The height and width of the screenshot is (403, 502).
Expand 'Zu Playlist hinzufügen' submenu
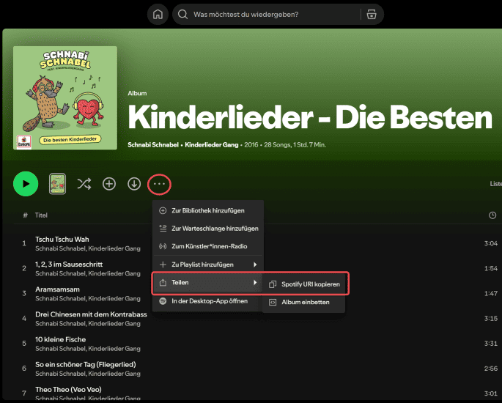pos(208,265)
